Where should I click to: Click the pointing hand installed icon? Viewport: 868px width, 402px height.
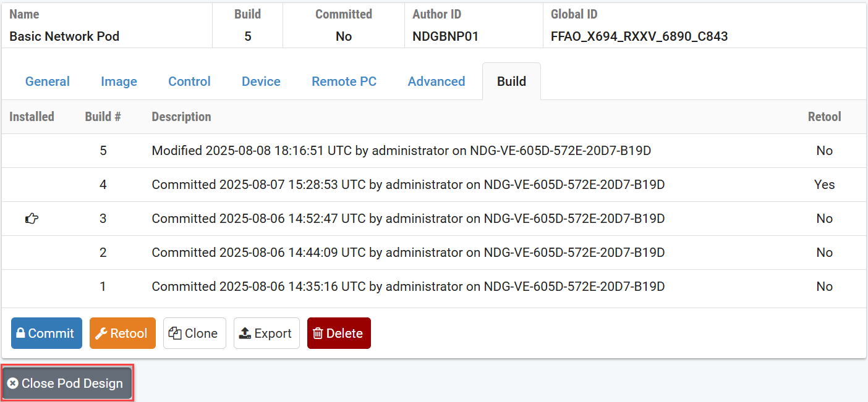click(x=32, y=219)
